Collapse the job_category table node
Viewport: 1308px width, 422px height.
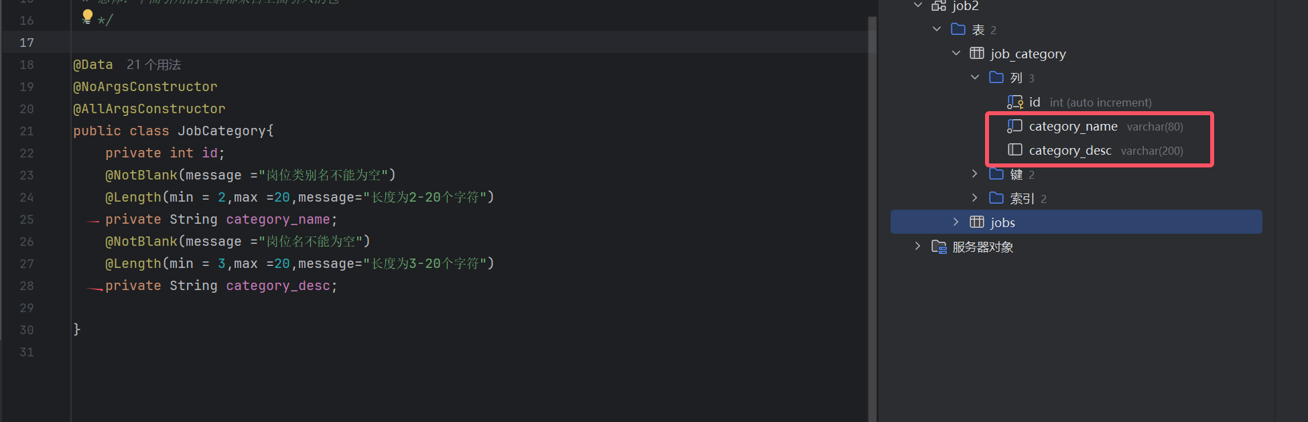click(956, 54)
